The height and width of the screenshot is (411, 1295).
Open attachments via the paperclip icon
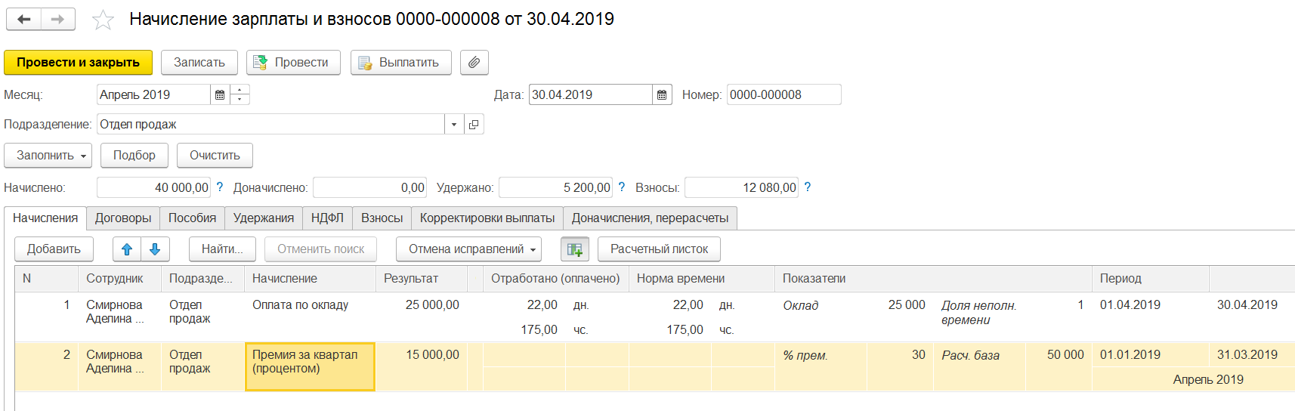474,63
